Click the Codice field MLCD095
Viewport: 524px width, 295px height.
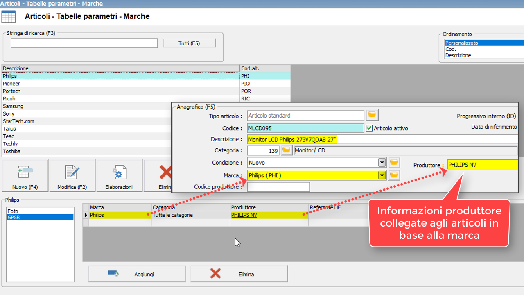click(305, 128)
